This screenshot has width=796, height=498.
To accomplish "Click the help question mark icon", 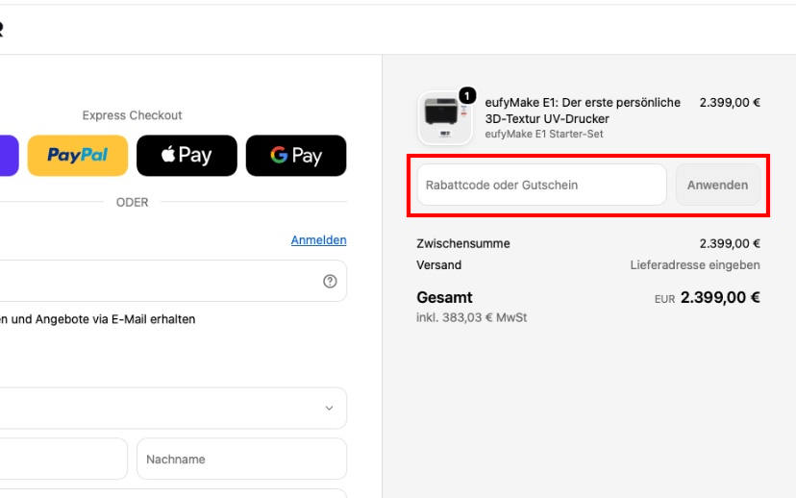I will tap(330, 282).
